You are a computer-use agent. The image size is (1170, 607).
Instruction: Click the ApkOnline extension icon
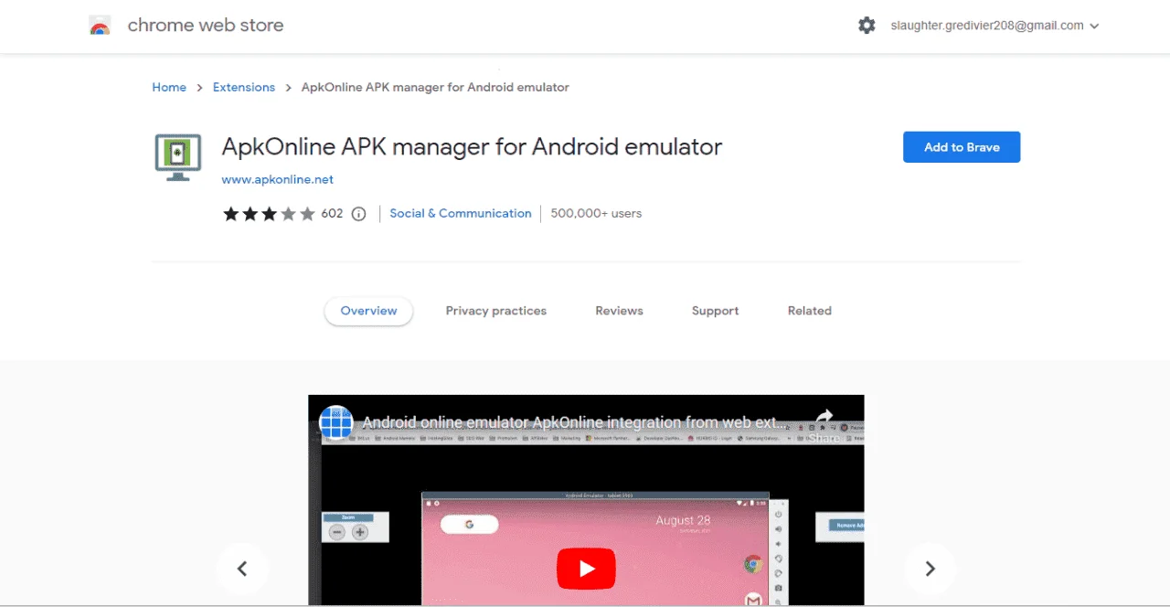pos(177,158)
